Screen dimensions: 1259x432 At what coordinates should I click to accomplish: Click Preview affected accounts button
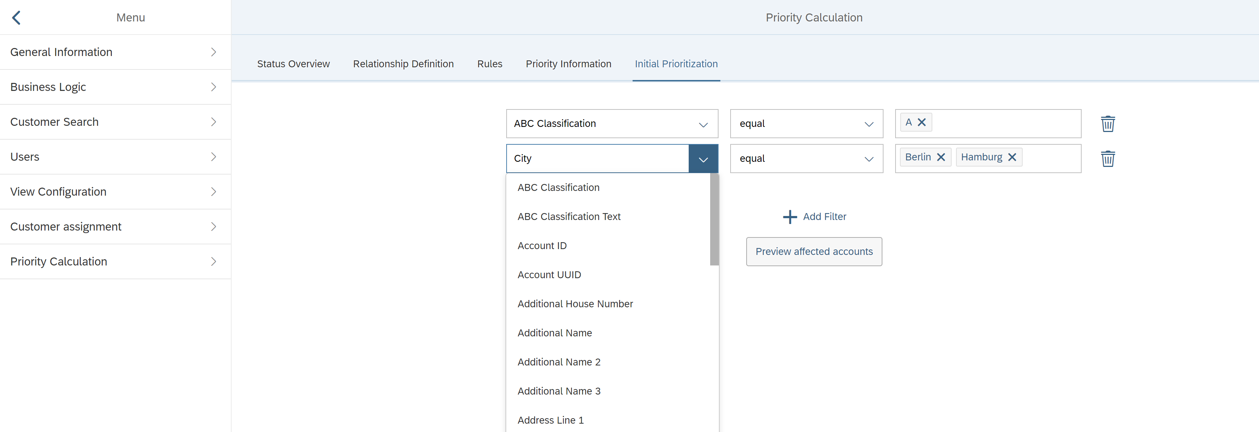tap(814, 251)
